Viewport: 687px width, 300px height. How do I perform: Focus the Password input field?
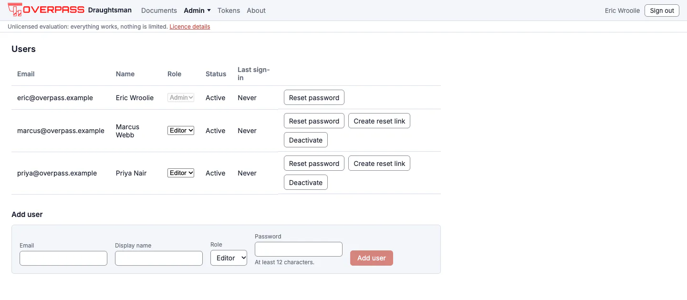click(299, 249)
